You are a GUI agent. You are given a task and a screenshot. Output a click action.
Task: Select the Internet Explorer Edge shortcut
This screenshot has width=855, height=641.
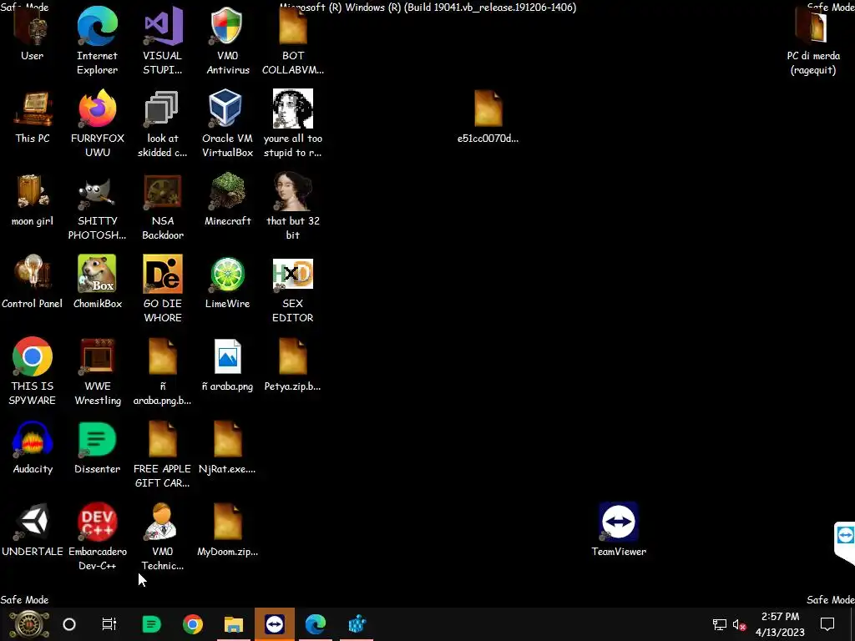[x=97, y=26]
